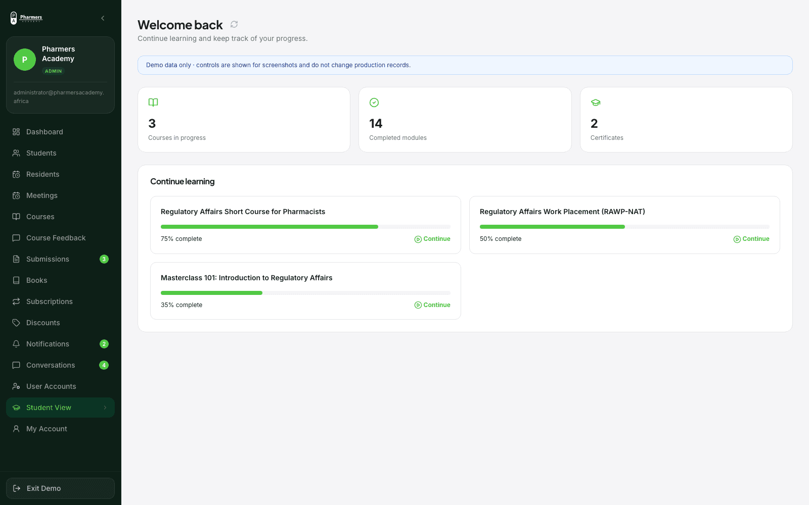Click 'Courses in progress' label
809x505 pixels.
coord(177,138)
